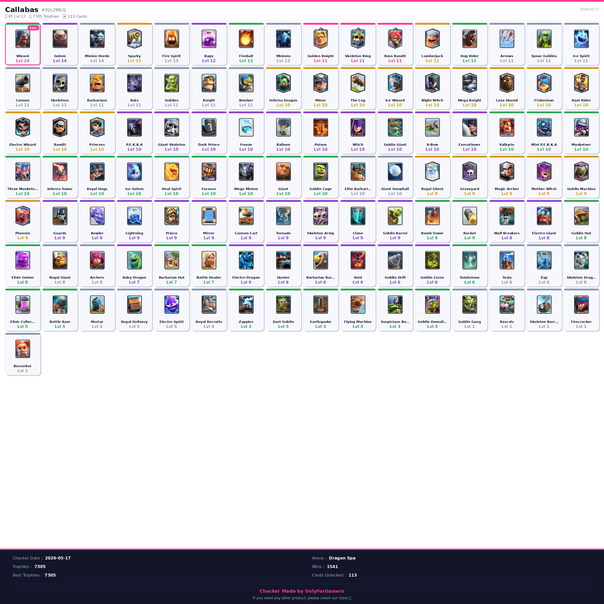604x604 pixels.
Task: Select the P.E.K.K.A card icon
Action: click(134, 127)
